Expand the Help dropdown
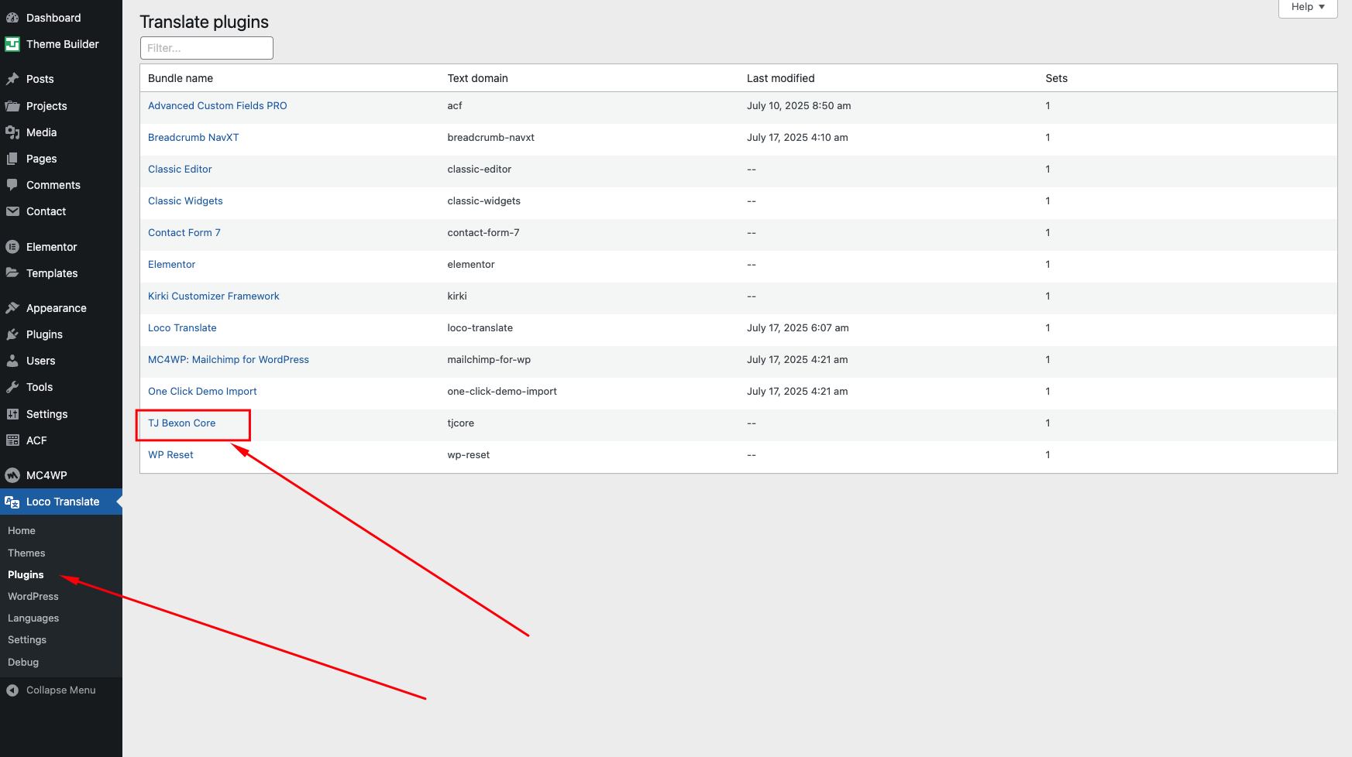1352x757 pixels. pos(1307,7)
